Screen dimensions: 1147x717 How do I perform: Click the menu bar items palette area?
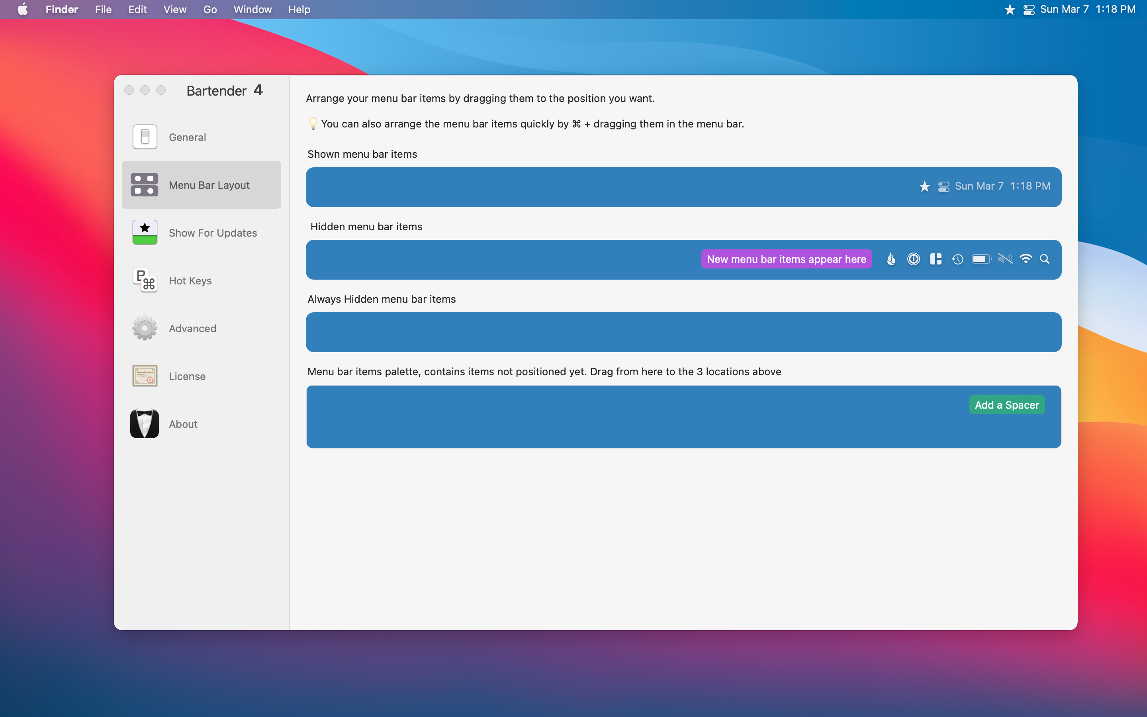click(x=683, y=416)
